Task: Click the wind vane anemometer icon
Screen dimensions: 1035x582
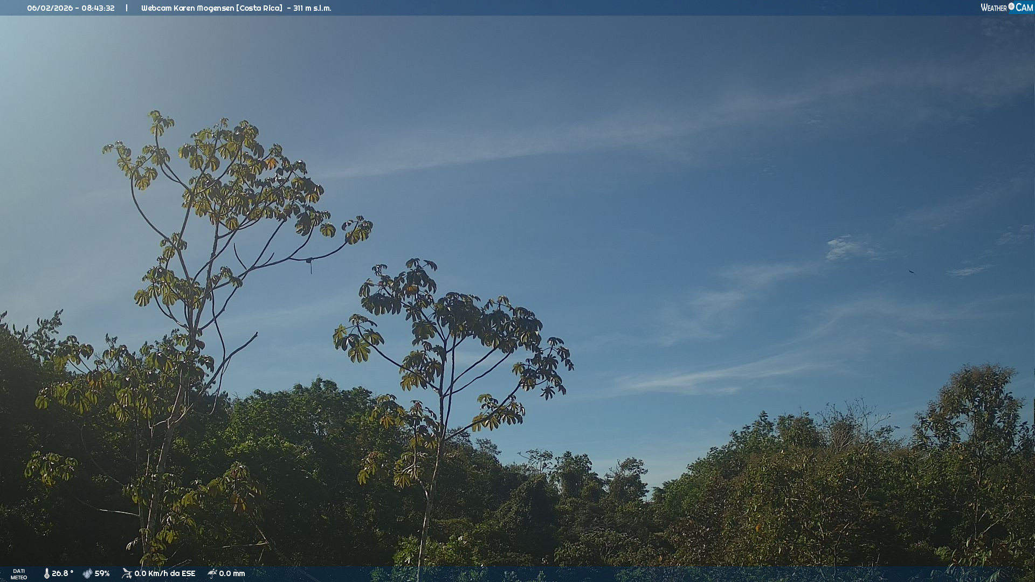Action: 127,573
